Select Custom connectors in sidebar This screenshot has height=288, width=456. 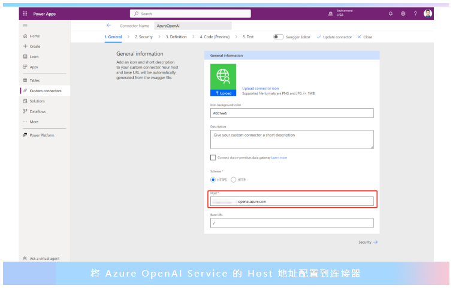44,90
